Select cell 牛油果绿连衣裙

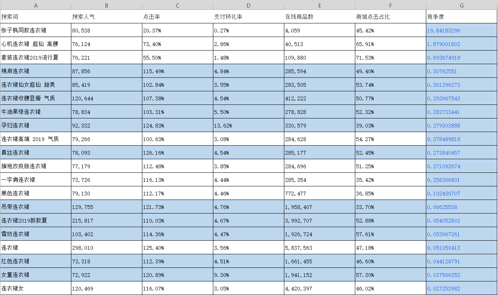click(x=35, y=112)
